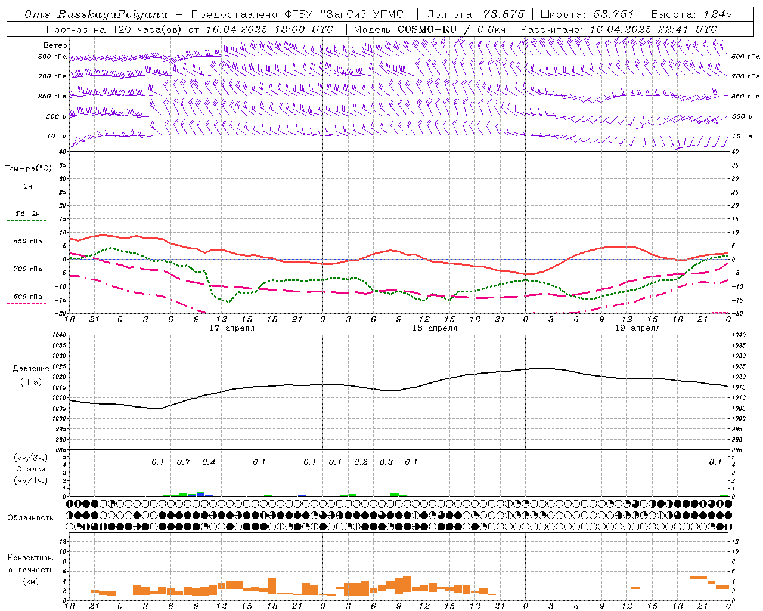The width and height of the screenshot is (763, 611).
Task: Click the Td 2м dew point legend label
Action: pos(27,214)
